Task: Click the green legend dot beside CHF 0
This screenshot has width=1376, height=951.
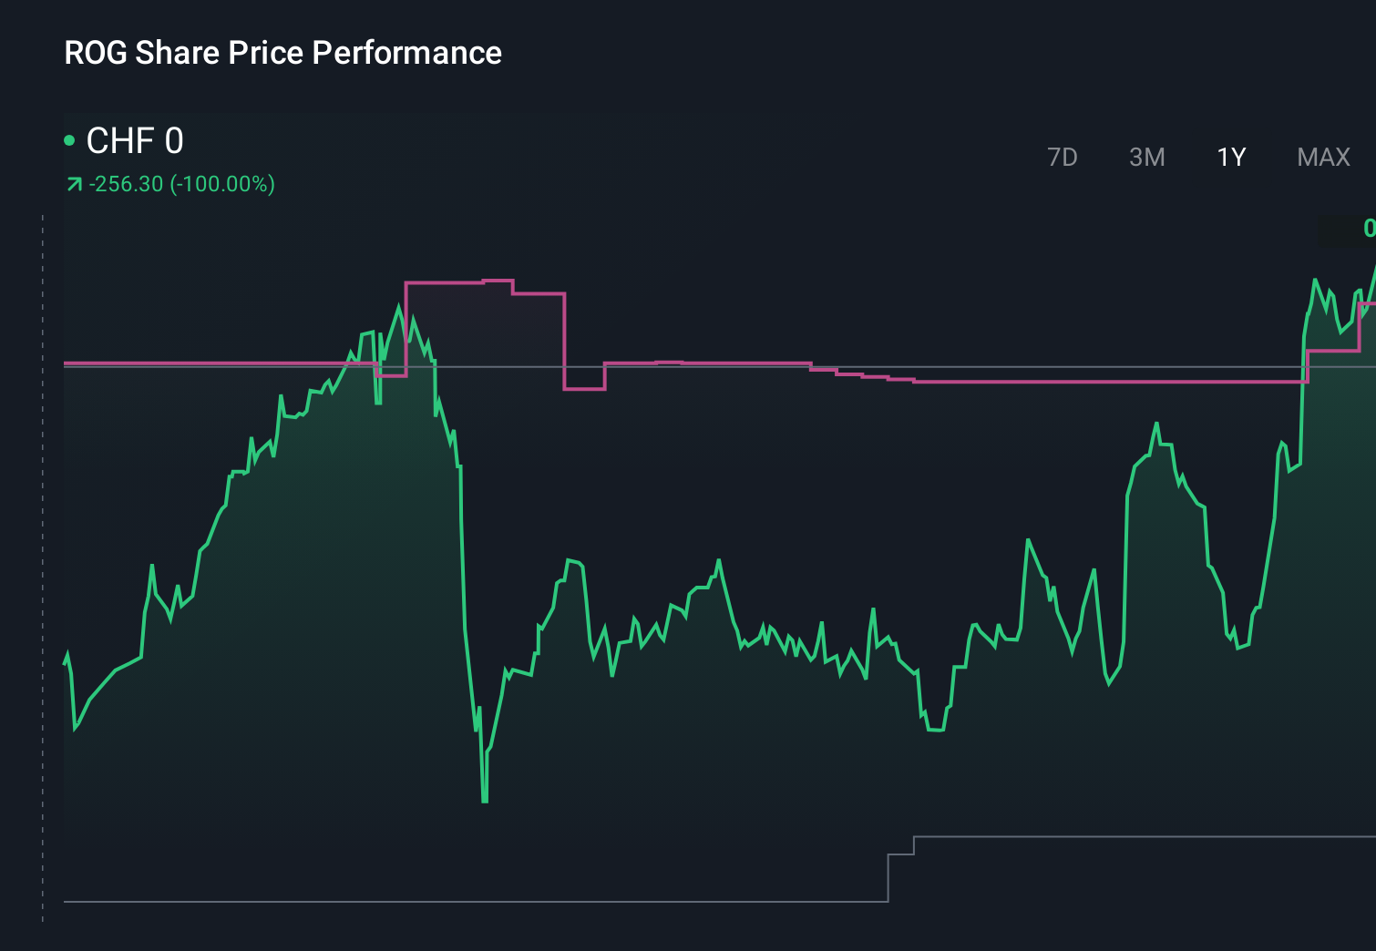Action: [68, 139]
